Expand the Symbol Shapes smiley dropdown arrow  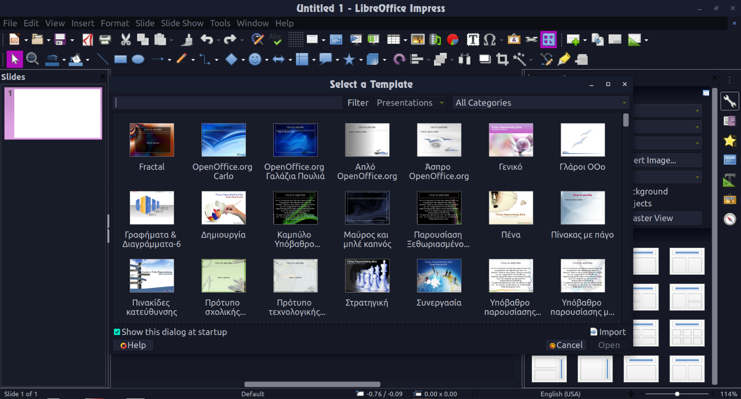click(x=267, y=60)
